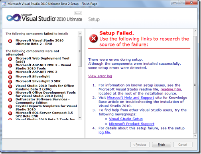Select 'Microsoft Silverlight 3 SDK' text
This screenshot has width=201, height=154.
[x=38, y=81]
